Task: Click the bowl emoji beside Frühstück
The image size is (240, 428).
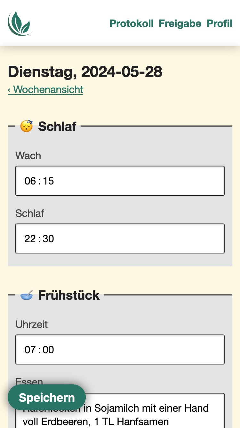Action: click(x=27, y=295)
